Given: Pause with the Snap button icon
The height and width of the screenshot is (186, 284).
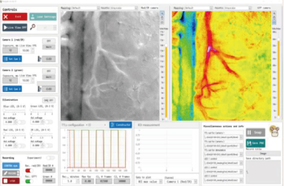Looking at the screenshot, I should tap(255, 133).
